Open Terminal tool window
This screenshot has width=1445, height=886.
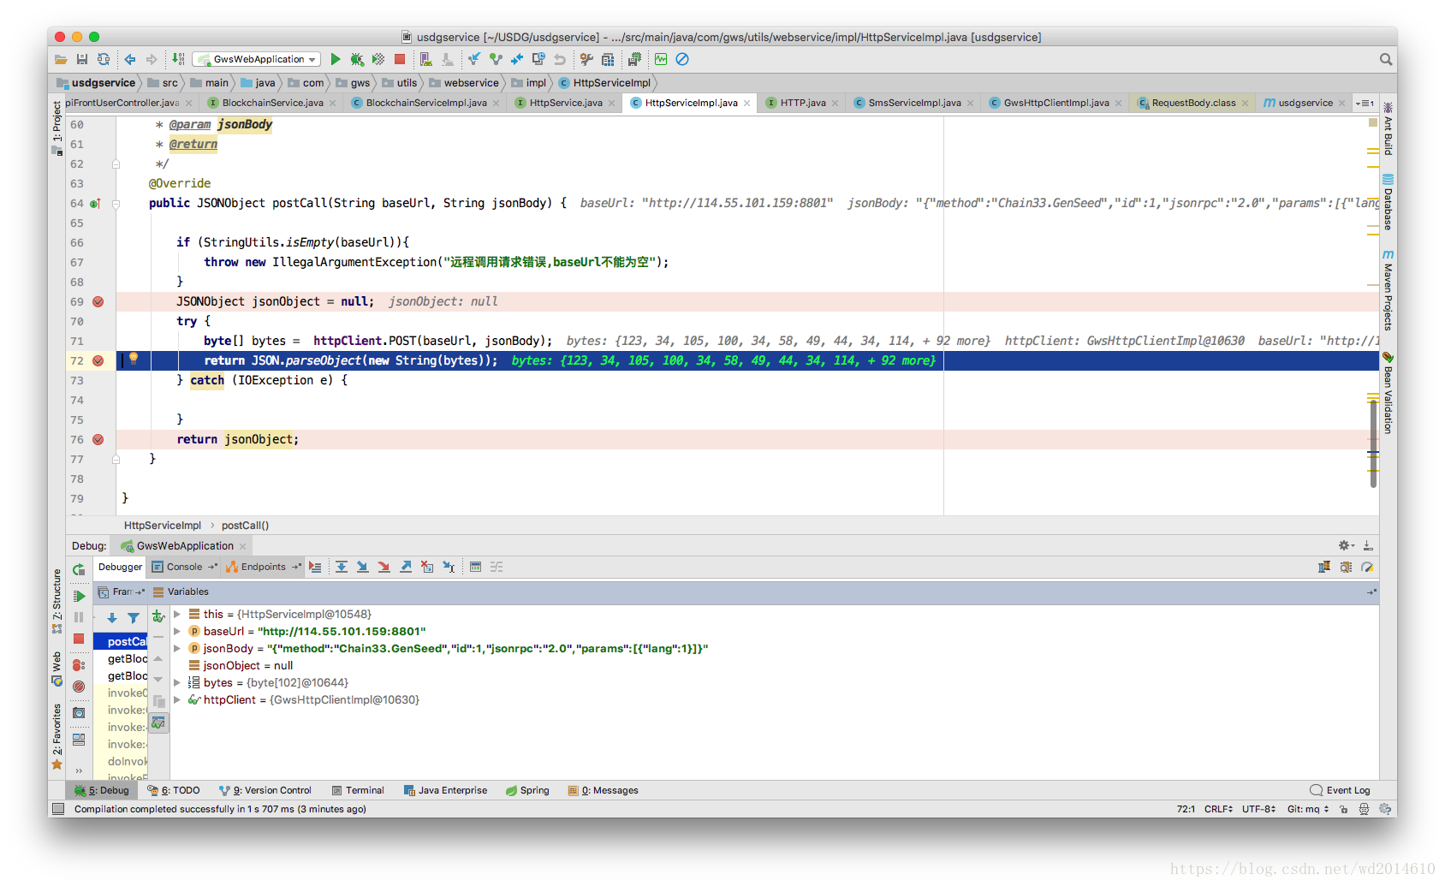358,790
